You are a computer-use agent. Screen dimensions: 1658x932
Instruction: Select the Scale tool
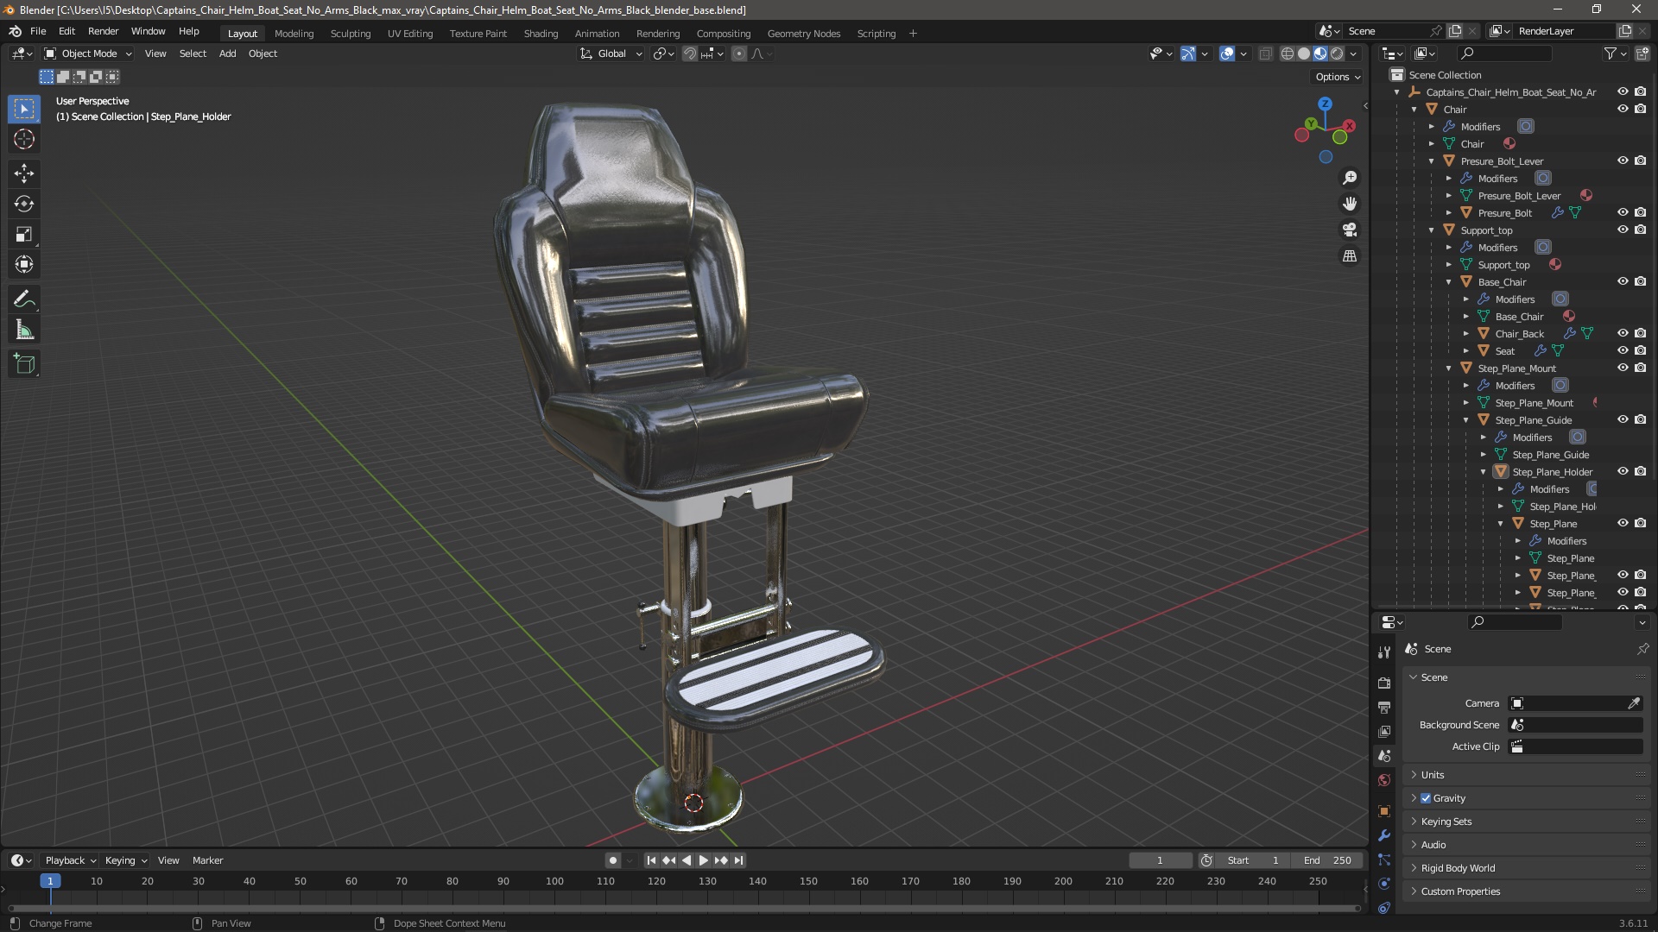coord(24,234)
